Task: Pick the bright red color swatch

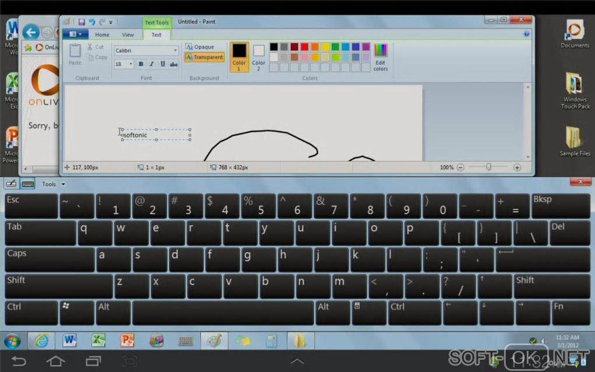Action: coord(304,47)
